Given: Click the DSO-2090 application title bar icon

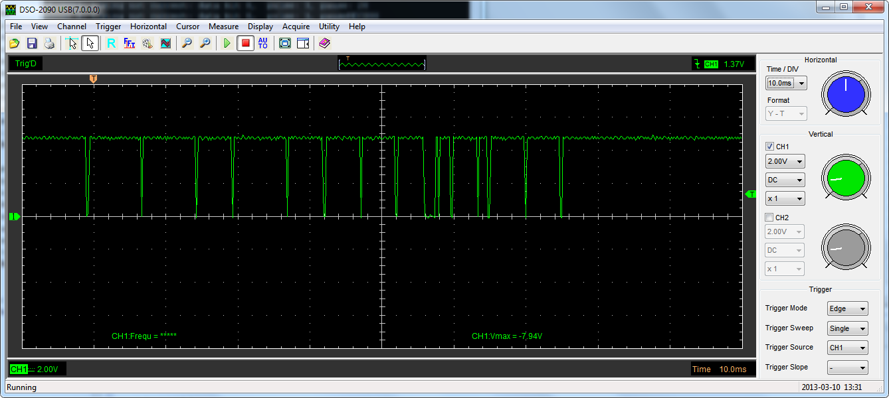Looking at the screenshot, I should (x=11, y=9).
